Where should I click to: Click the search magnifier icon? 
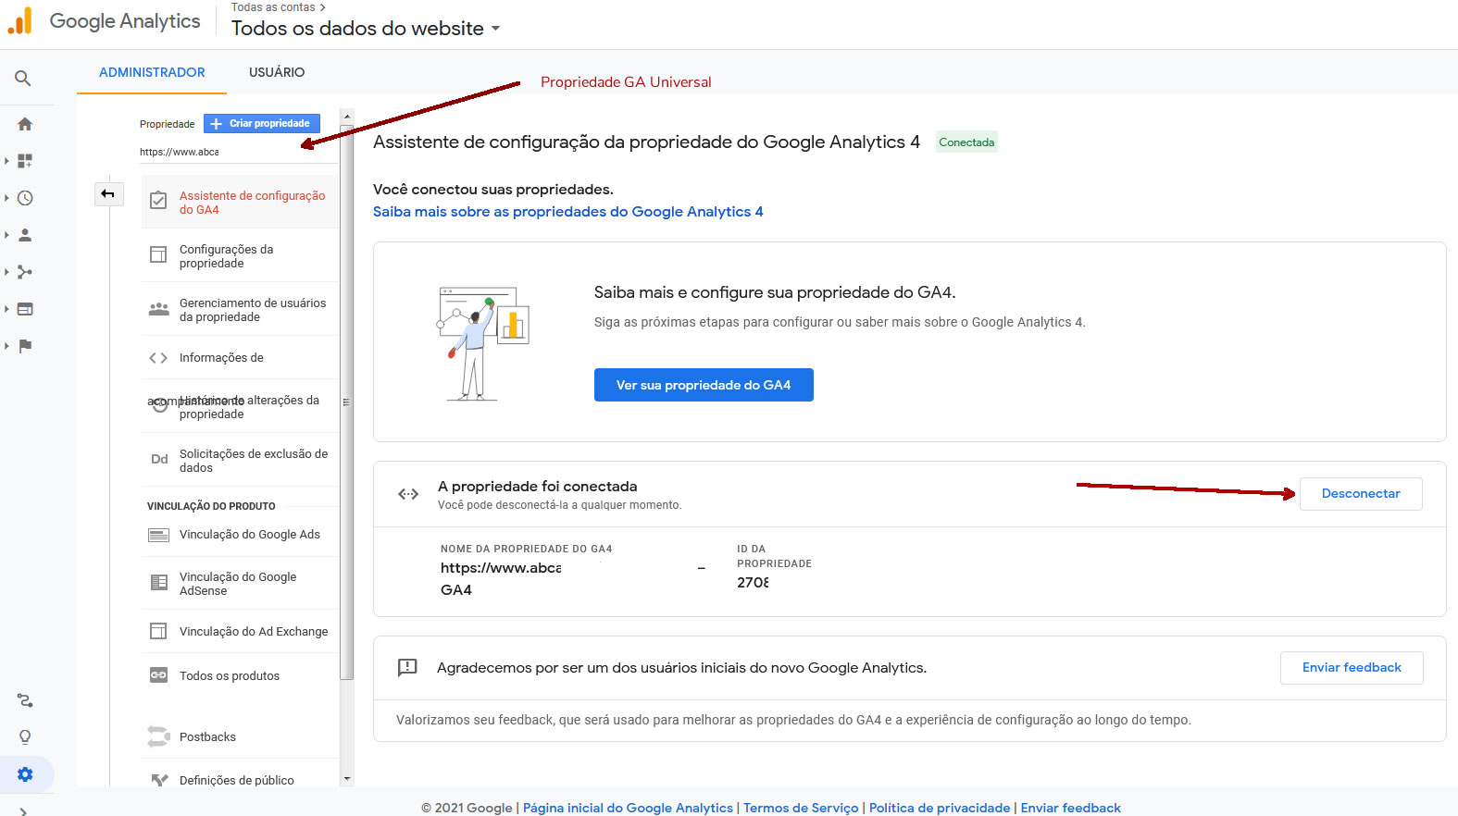tap(23, 79)
